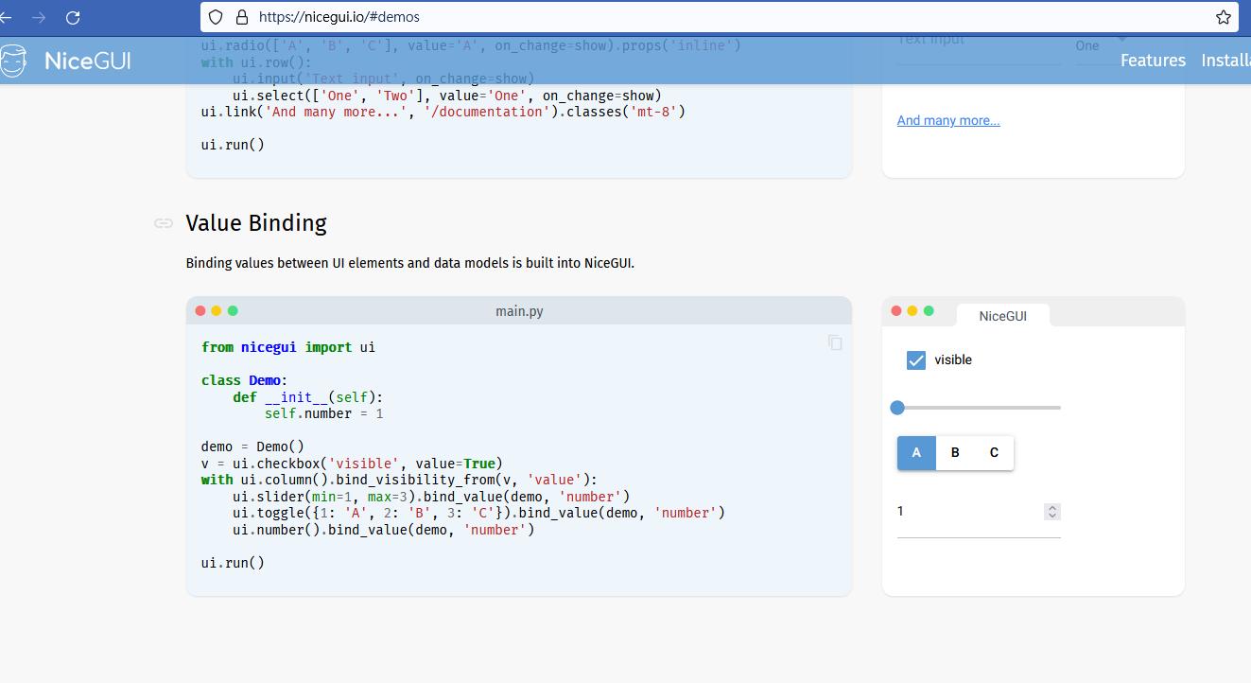The width and height of the screenshot is (1251, 683).
Task: Click the 'visible' checkbox label
Action: (953, 360)
